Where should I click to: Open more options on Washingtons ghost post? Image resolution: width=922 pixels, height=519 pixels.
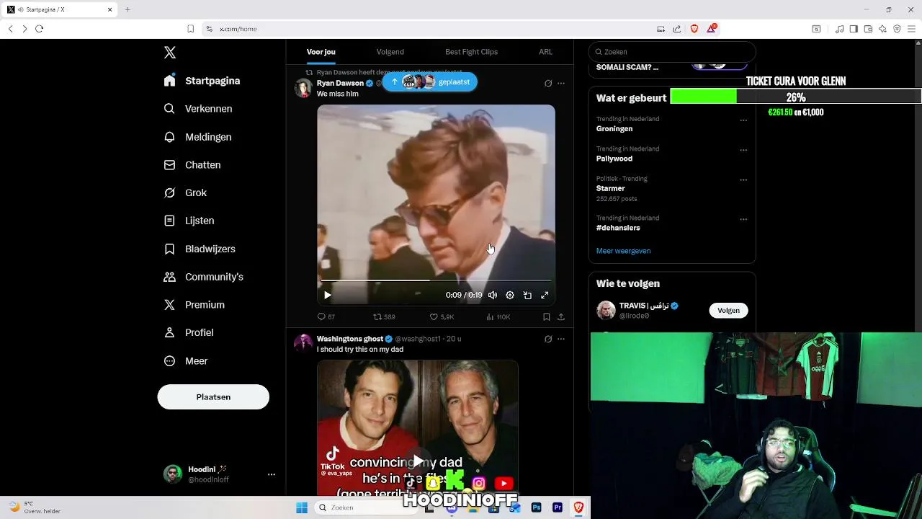pyautogui.click(x=561, y=339)
